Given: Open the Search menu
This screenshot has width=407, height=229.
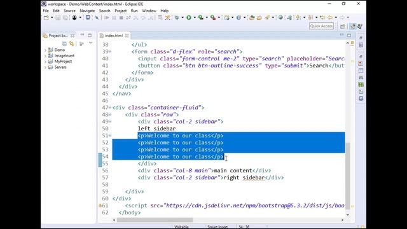Looking at the screenshot, I should [x=104, y=11].
